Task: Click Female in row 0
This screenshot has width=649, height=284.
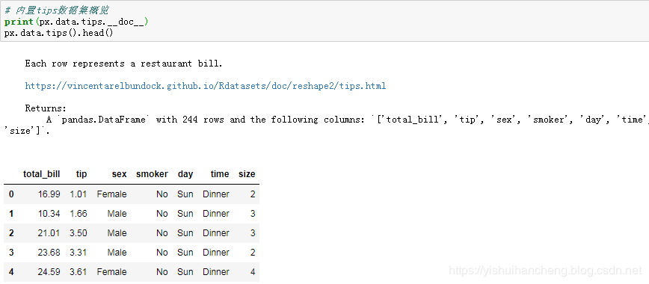Action: coord(111,194)
